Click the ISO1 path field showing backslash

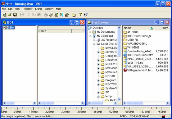click(61, 27)
